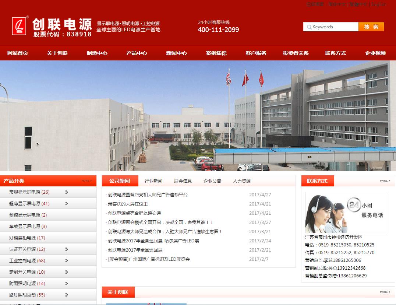The width and height of the screenshot is (396, 305).
Task: Open the 投资者关系 nav menu item
Action: [x=296, y=53]
